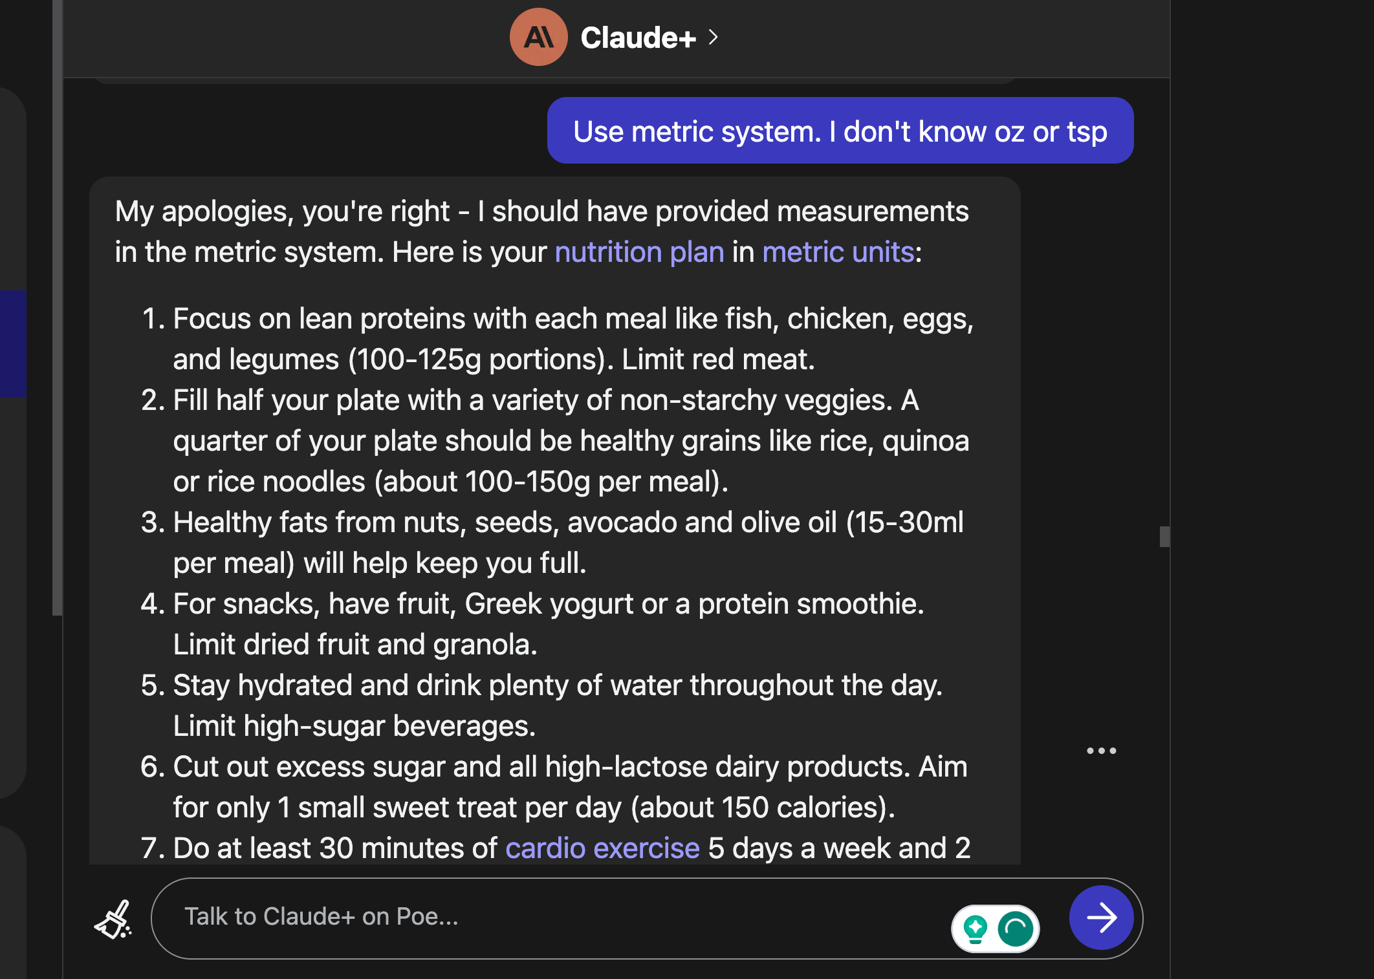Click the "Stay hydrated" list item text
1374x979 pixels.
tap(557, 685)
